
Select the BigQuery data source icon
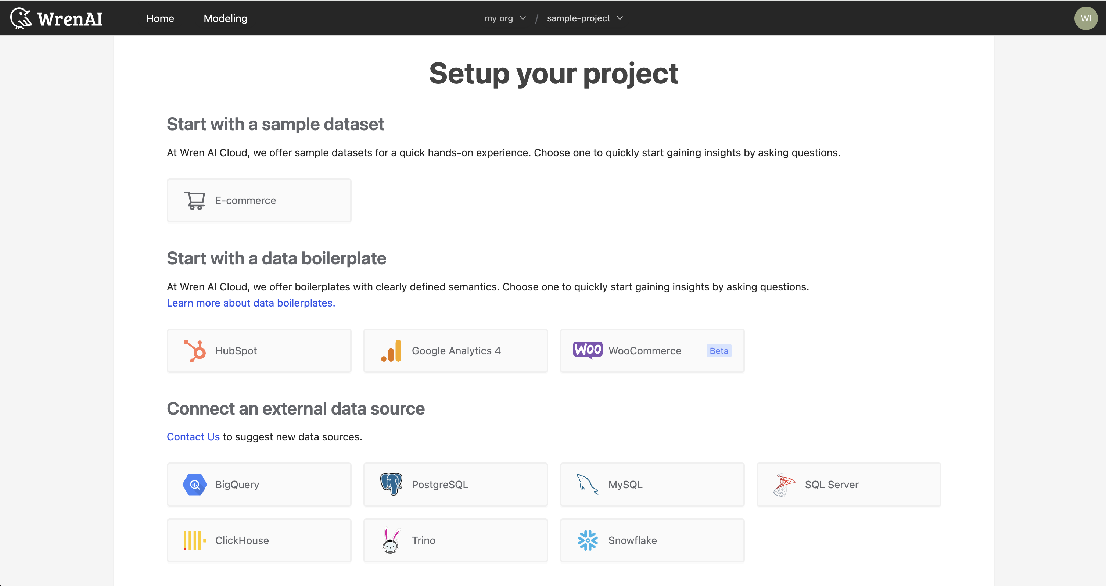coord(195,484)
